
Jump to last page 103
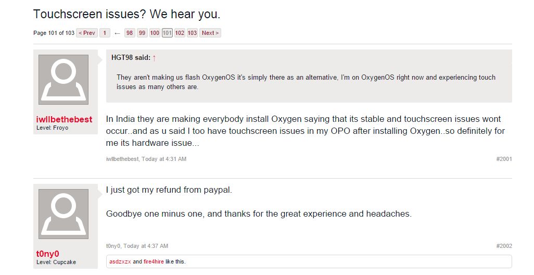192,33
